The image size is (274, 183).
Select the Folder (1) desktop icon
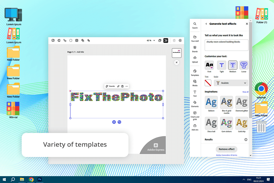click(262, 16)
